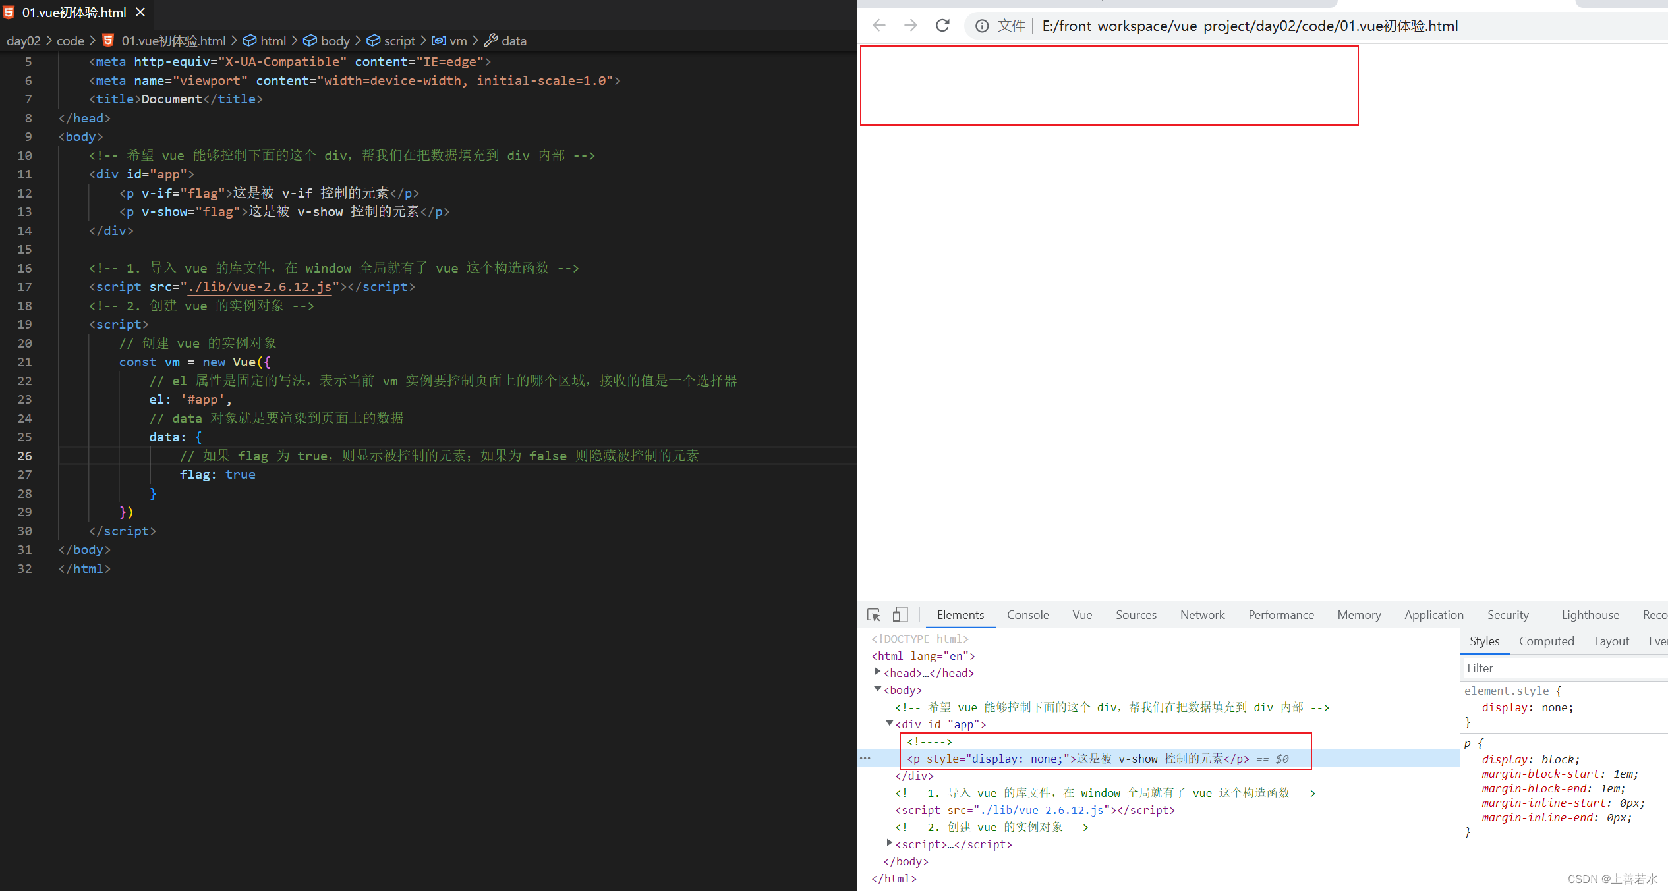Collapse the body node in DOM tree

click(x=877, y=689)
